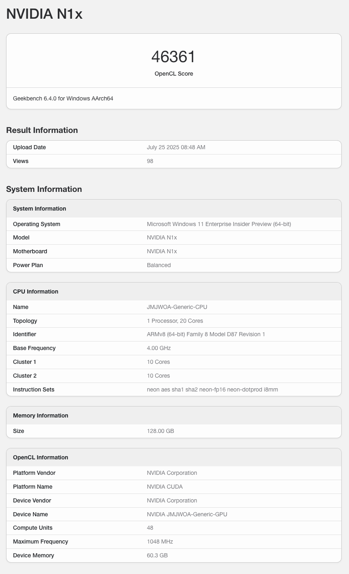This screenshot has width=349, height=574.
Task: Click the Geekbench 6.4.0 version text
Action: point(63,98)
